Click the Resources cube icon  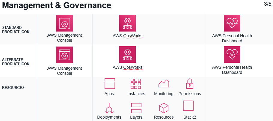click(x=164, y=108)
